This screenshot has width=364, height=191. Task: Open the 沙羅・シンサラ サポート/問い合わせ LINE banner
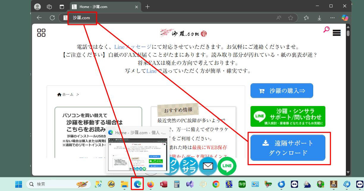click(288, 116)
